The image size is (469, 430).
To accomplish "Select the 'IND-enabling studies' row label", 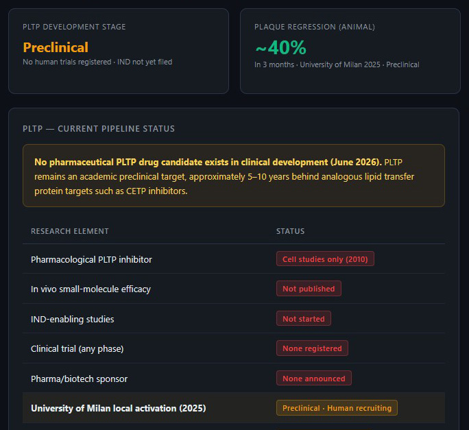I will pos(73,319).
